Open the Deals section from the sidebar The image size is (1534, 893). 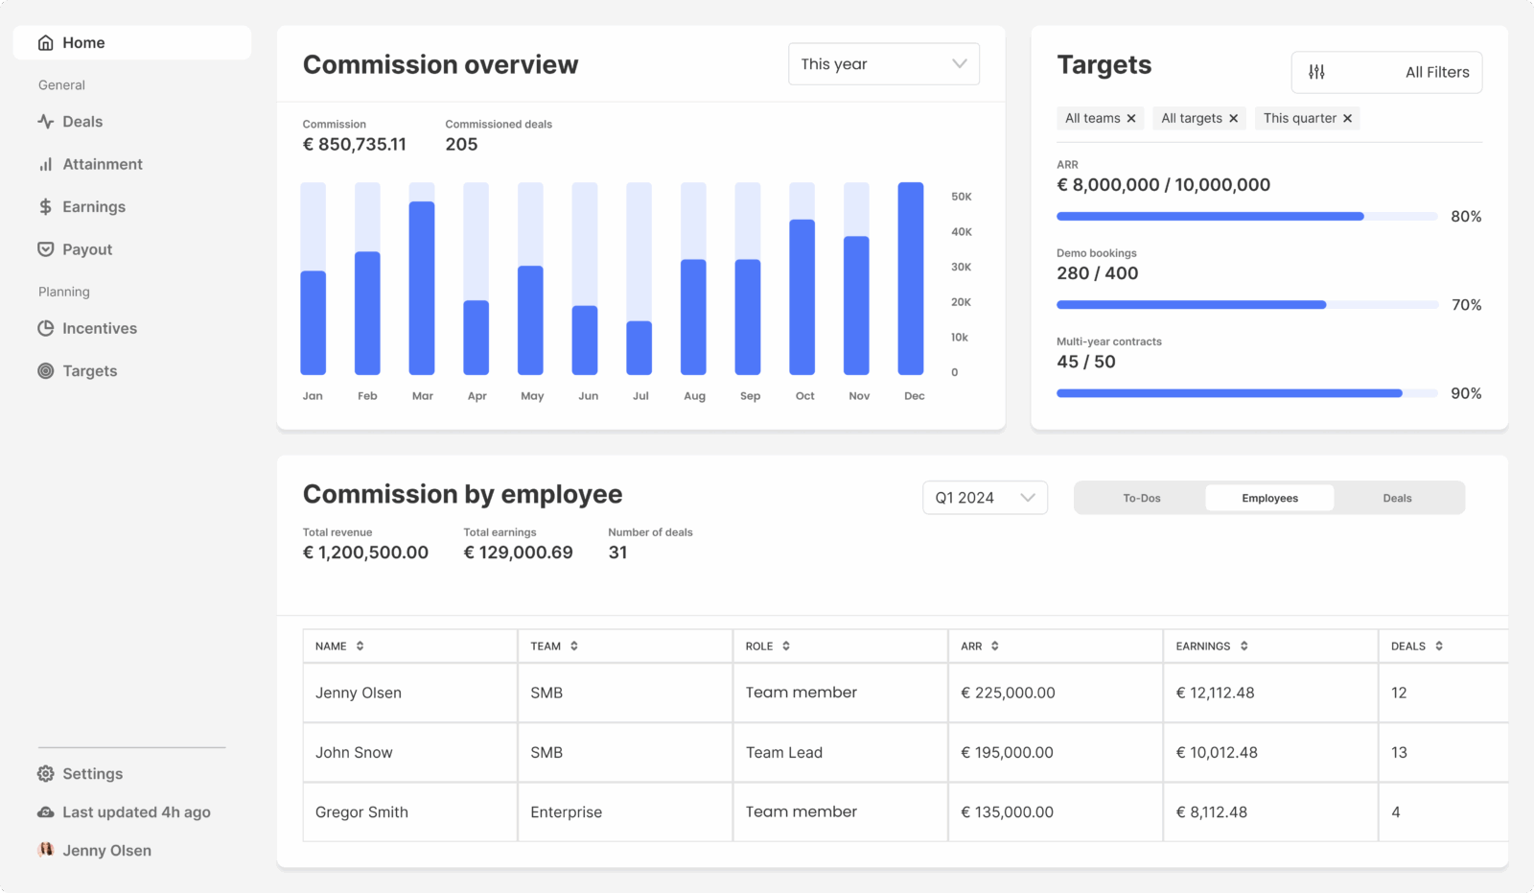pyautogui.click(x=45, y=122)
